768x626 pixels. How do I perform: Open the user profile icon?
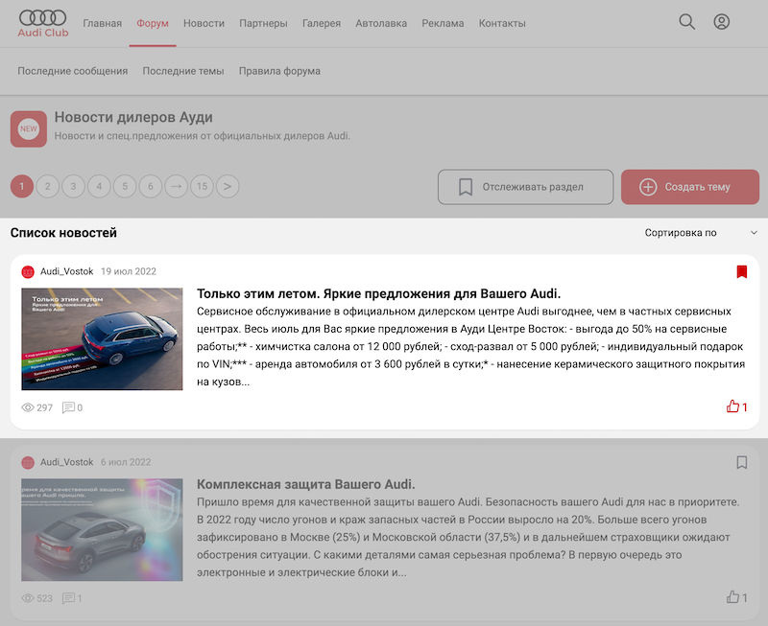click(722, 22)
